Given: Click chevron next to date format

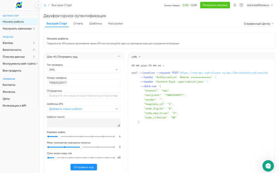Looking at the screenshot, I should pyautogui.click(x=164, y=66).
